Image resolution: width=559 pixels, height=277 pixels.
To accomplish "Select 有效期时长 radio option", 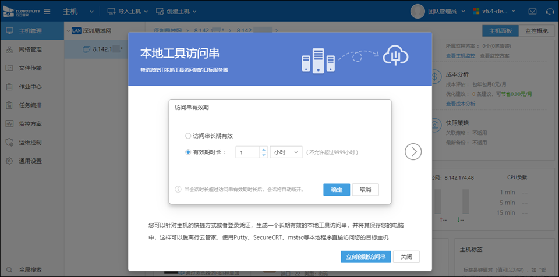I will click(x=188, y=152).
